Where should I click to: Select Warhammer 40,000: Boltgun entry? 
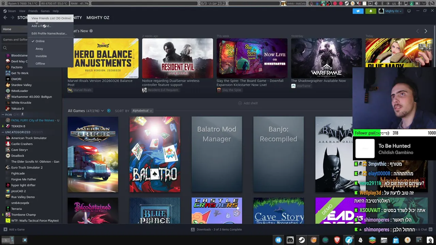[x=31, y=97]
